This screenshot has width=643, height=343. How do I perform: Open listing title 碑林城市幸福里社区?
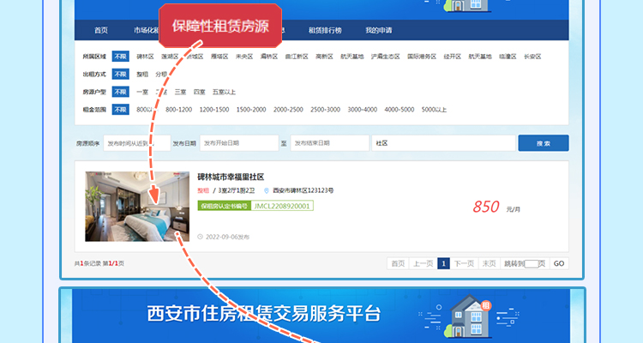click(x=237, y=176)
